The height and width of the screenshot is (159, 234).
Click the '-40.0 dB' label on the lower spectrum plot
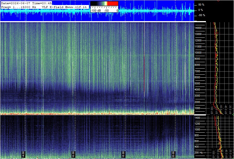(x=226, y=153)
